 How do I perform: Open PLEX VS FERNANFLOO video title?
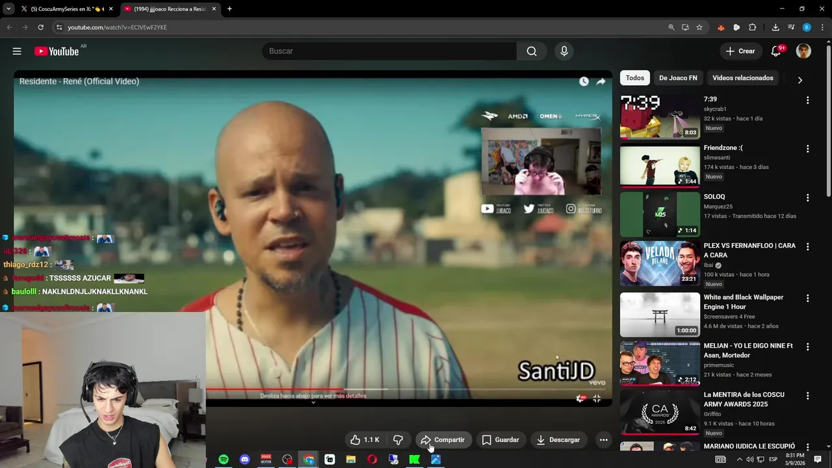(749, 250)
